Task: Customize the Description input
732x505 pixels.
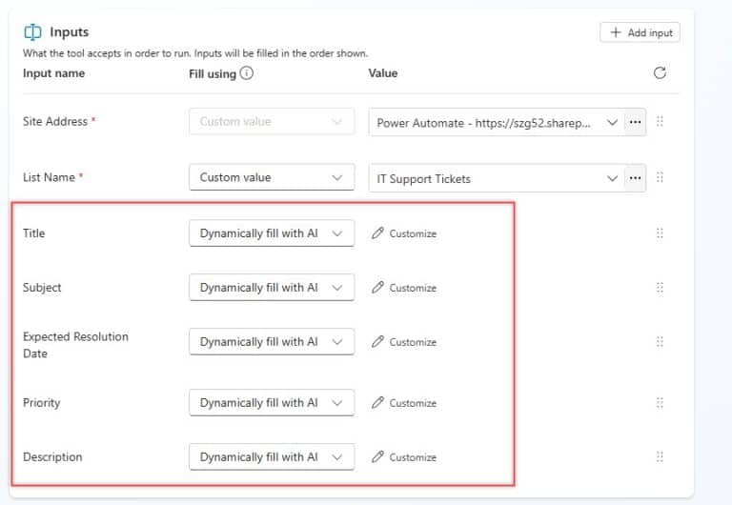Action: coord(404,457)
